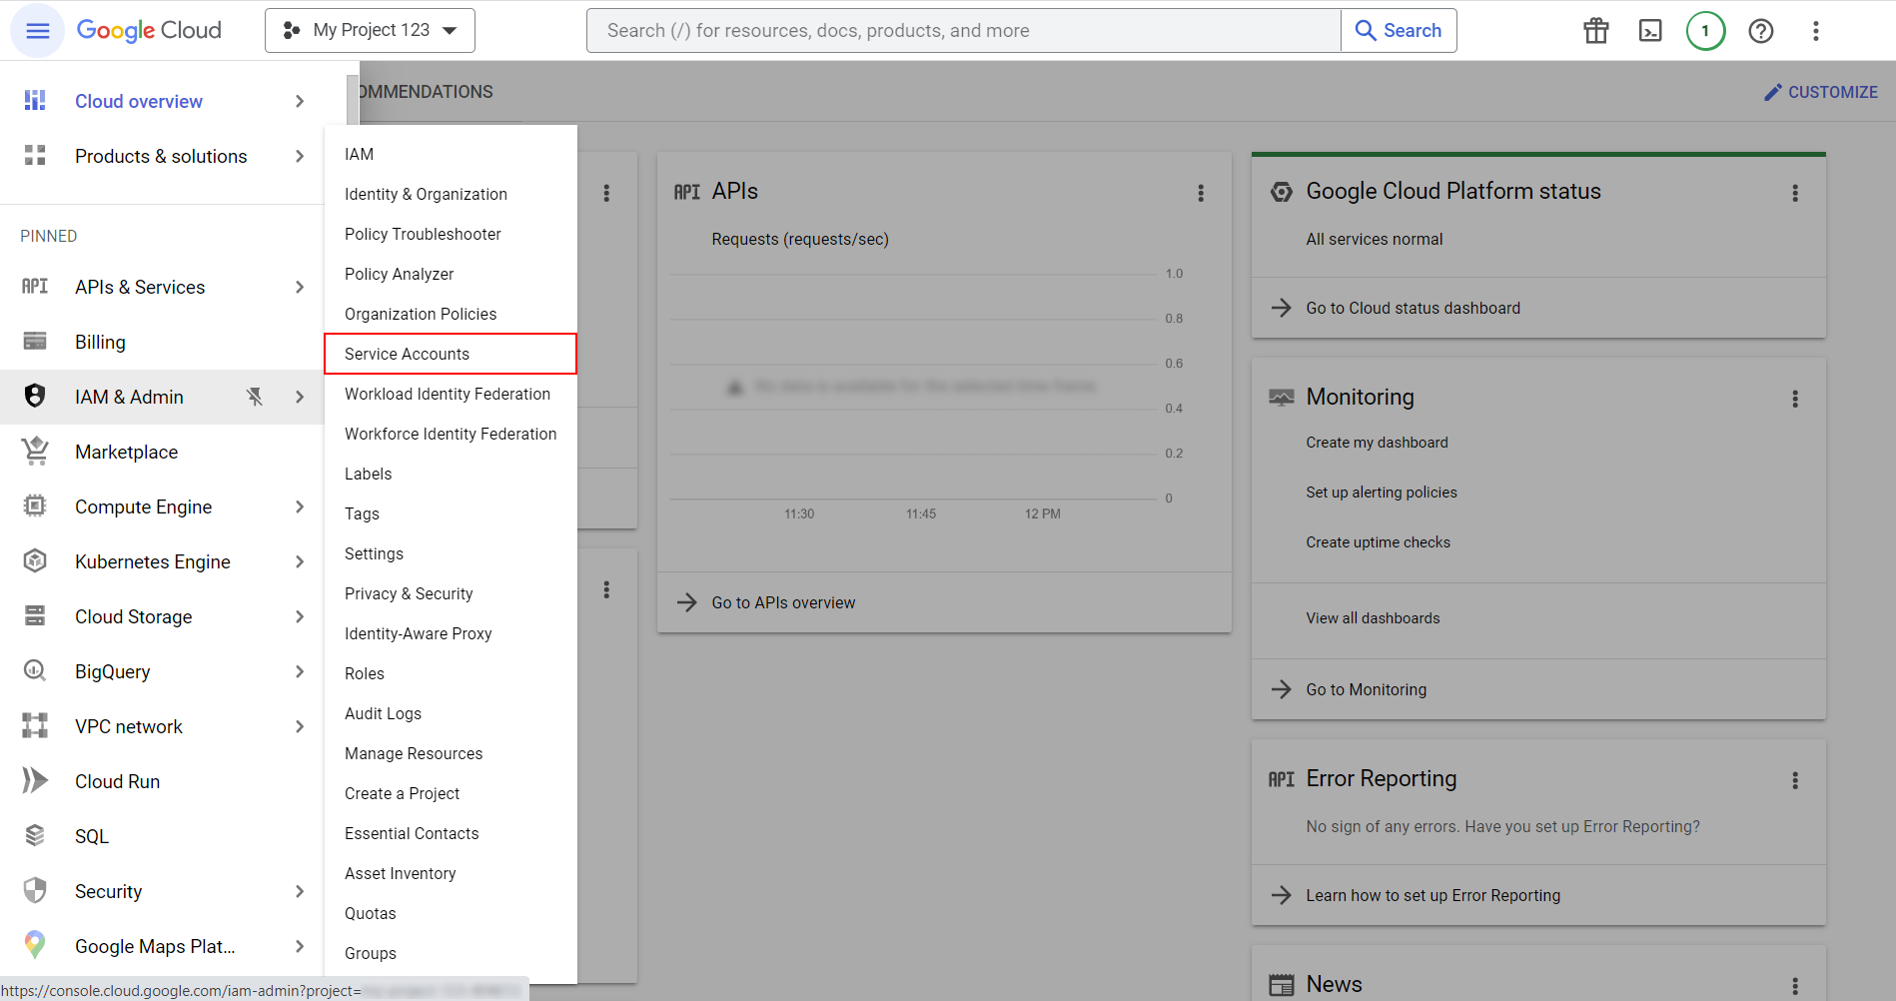Select Organization Policies menu item
Screen dimensions: 1896x1001
pyautogui.click(x=451, y=314)
